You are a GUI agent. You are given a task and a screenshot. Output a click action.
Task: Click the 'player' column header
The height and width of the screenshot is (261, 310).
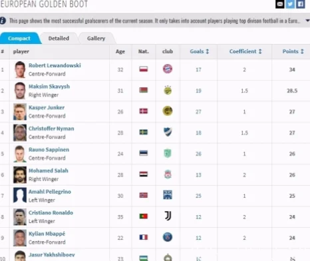pyautogui.click(x=21, y=51)
